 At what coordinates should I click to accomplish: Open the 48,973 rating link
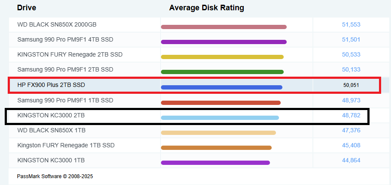(x=351, y=101)
